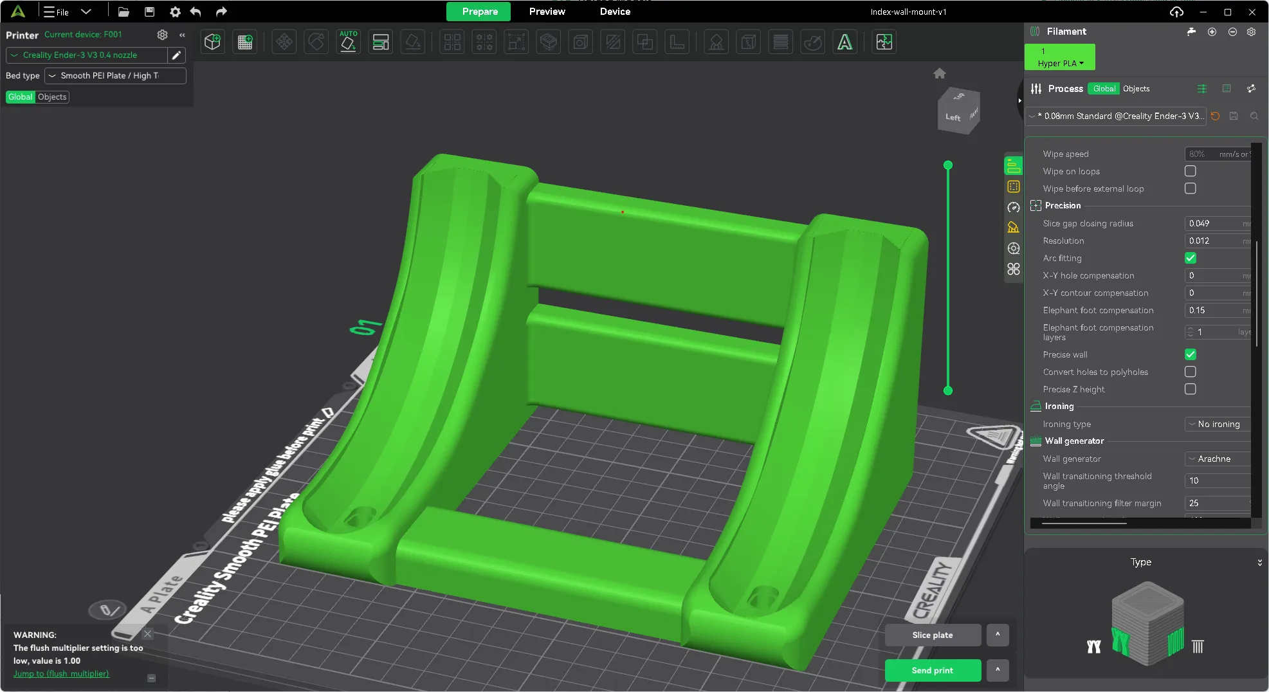
Task: Enable Wipe on loops
Action: coord(1191,171)
